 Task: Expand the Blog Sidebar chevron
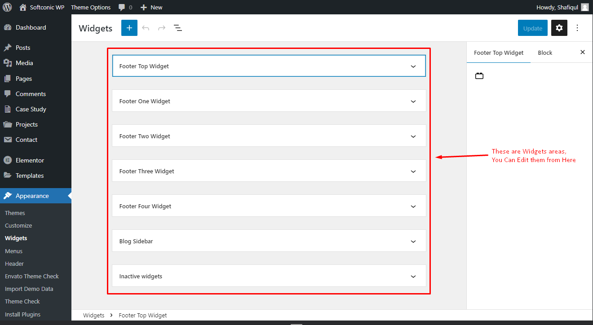coord(413,242)
